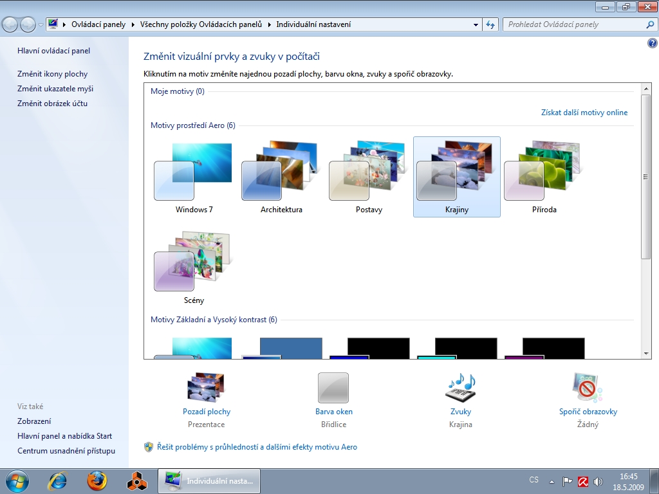Pick the Scény theme
The height and width of the screenshot is (494, 659).
click(194, 268)
